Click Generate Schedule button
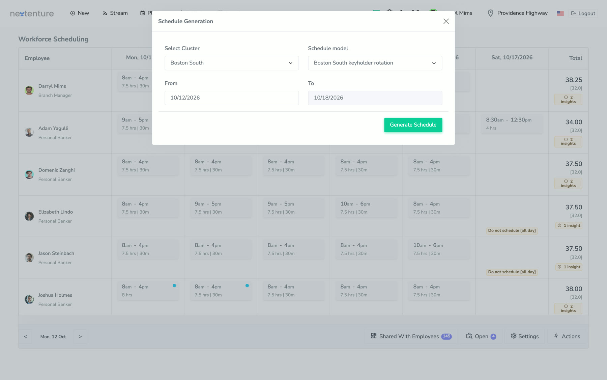 click(413, 125)
